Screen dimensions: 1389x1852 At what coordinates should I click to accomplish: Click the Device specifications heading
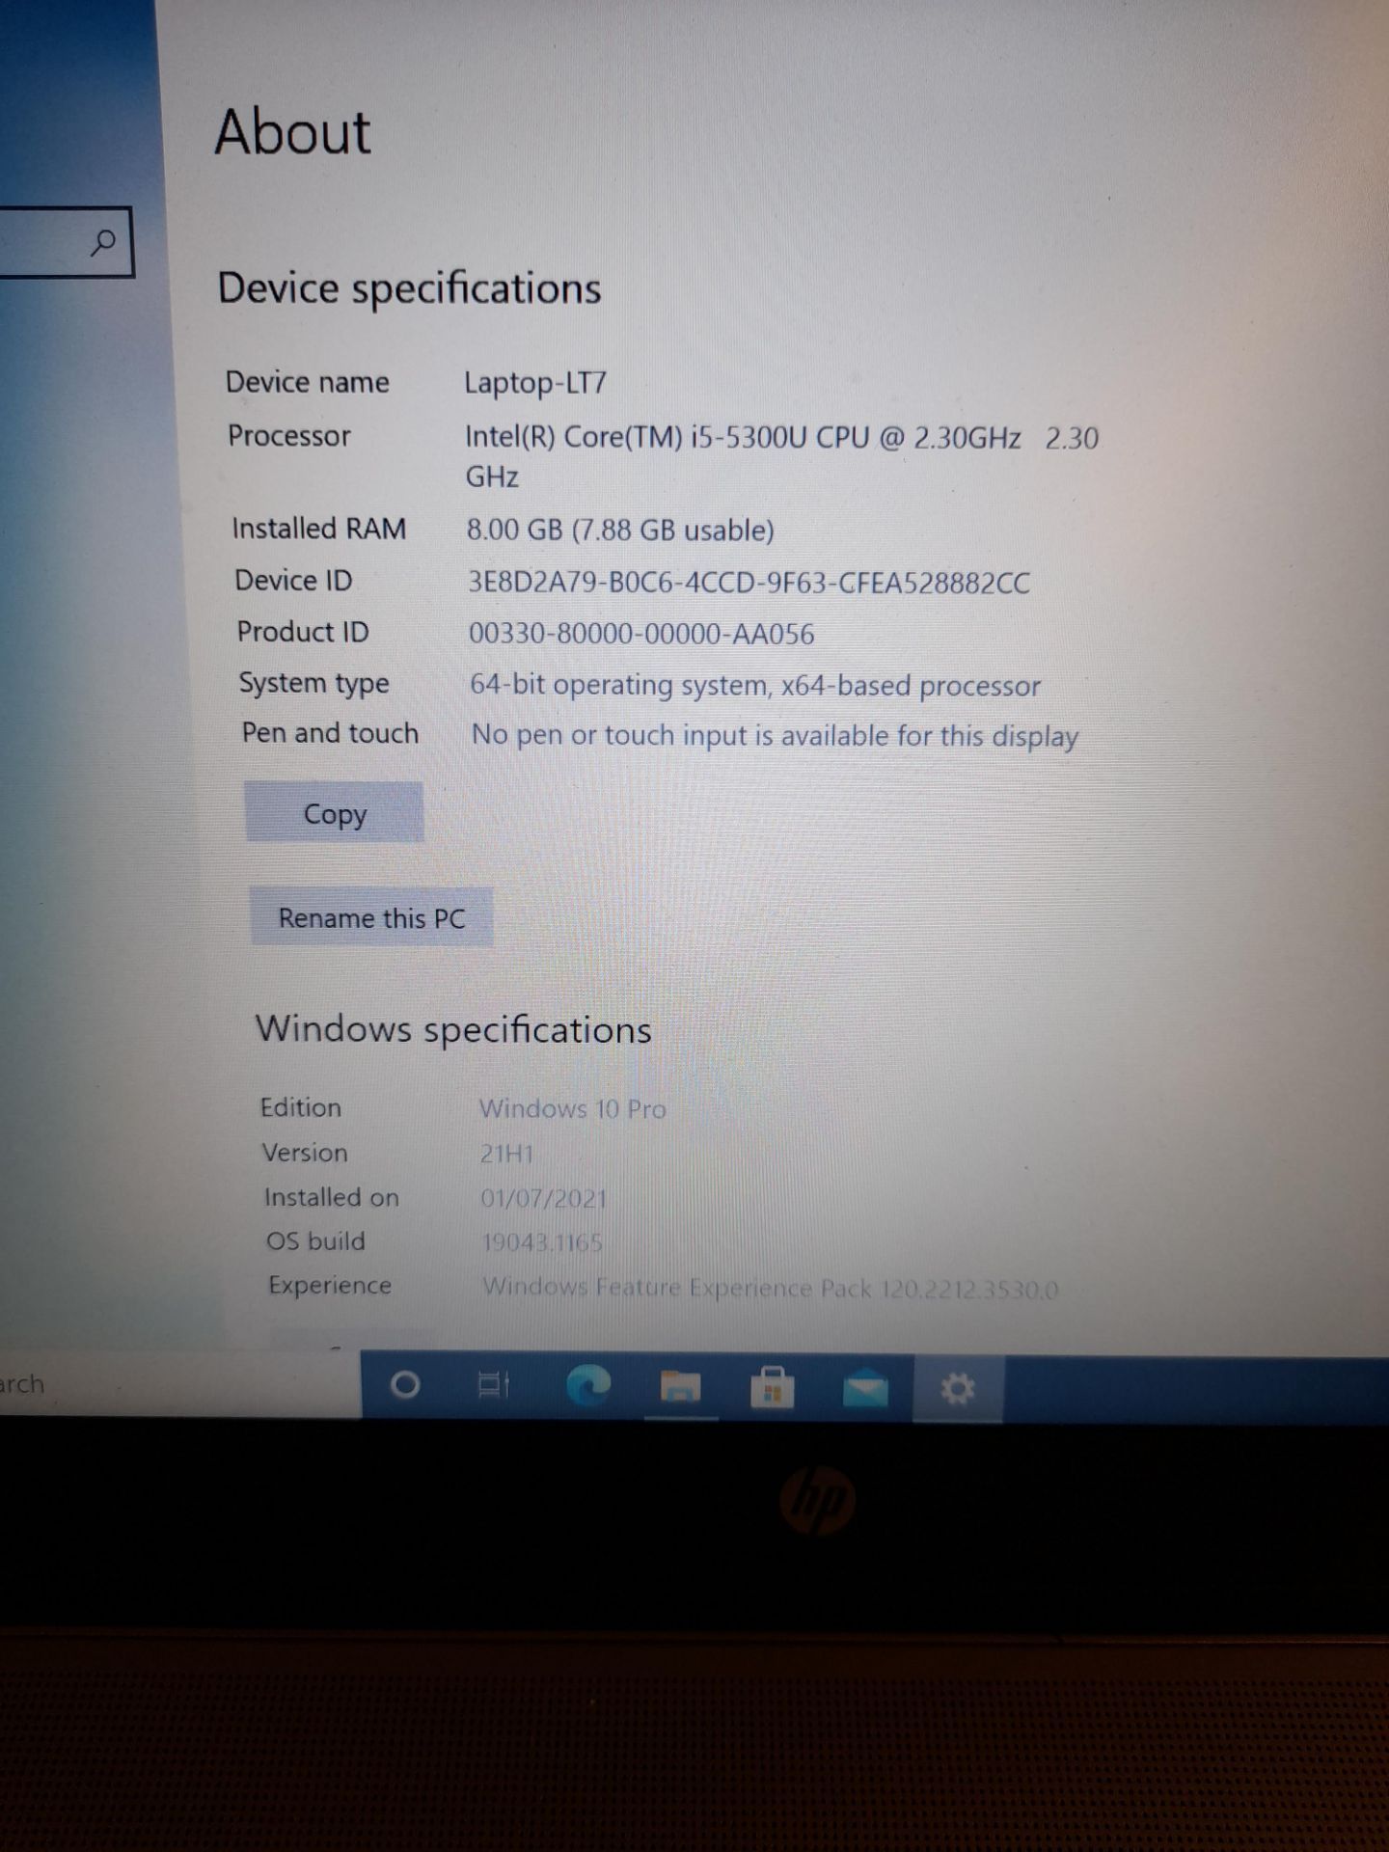coord(409,288)
